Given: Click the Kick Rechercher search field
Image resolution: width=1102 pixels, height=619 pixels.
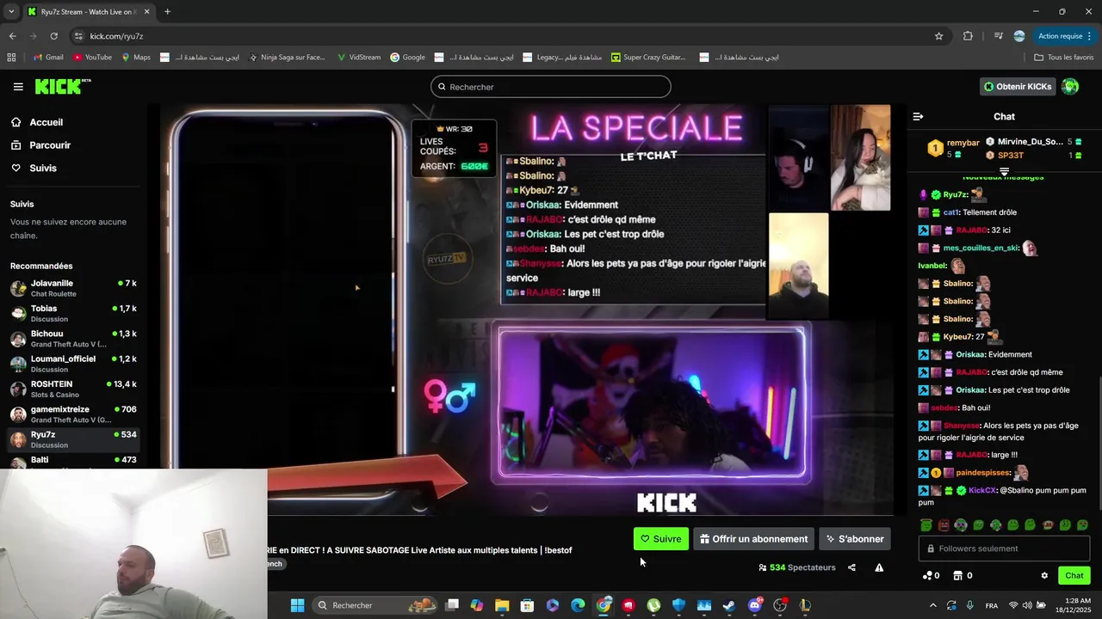Looking at the screenshot, I should coord(551,87).
